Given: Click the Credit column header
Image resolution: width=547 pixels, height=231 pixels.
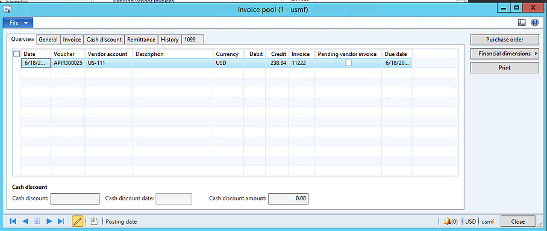Looking at the screenshot, I should (x=277, y=54).
